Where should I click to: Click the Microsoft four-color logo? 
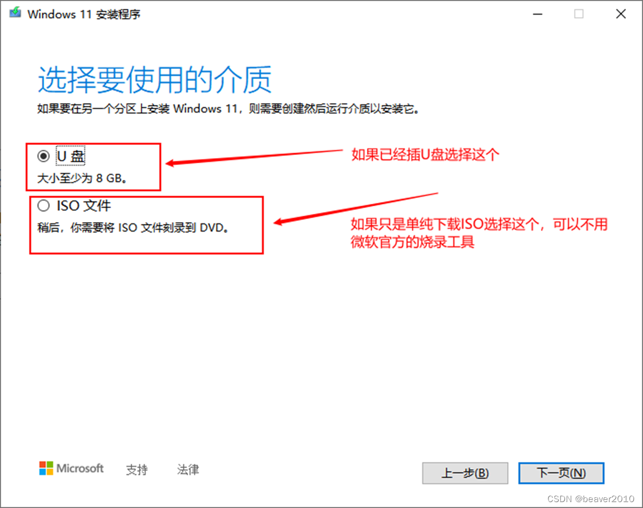(x=46, y=469)
